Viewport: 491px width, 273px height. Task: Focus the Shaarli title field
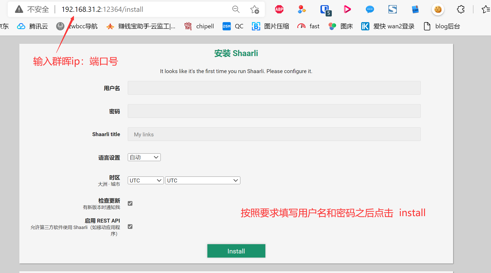click(274, 134)
